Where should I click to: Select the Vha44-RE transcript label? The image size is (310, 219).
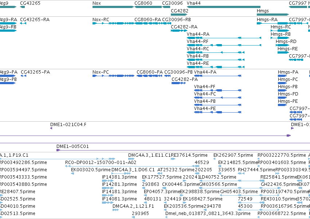click(198, 63)
